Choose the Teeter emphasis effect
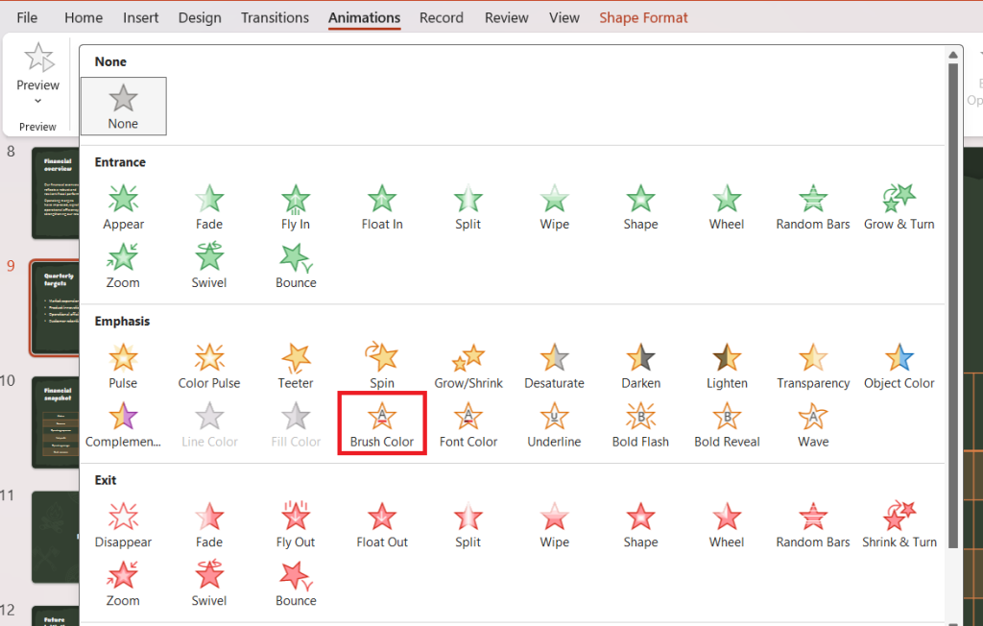The width and height of the screenshot is (983, 626). point(295,362)
